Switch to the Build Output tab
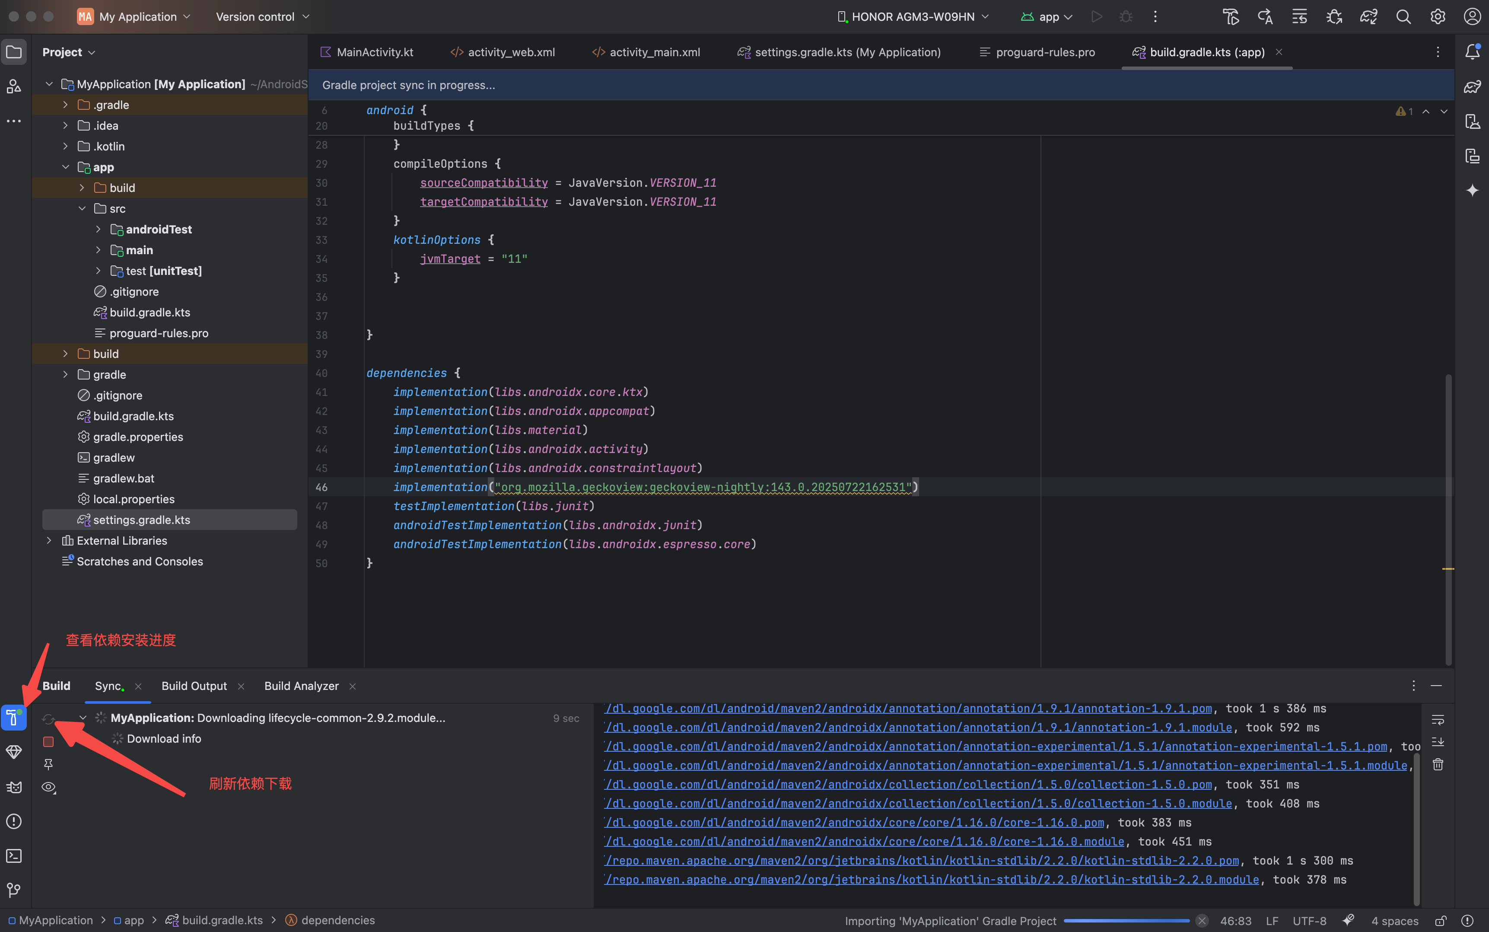 (x=194, y=686)
